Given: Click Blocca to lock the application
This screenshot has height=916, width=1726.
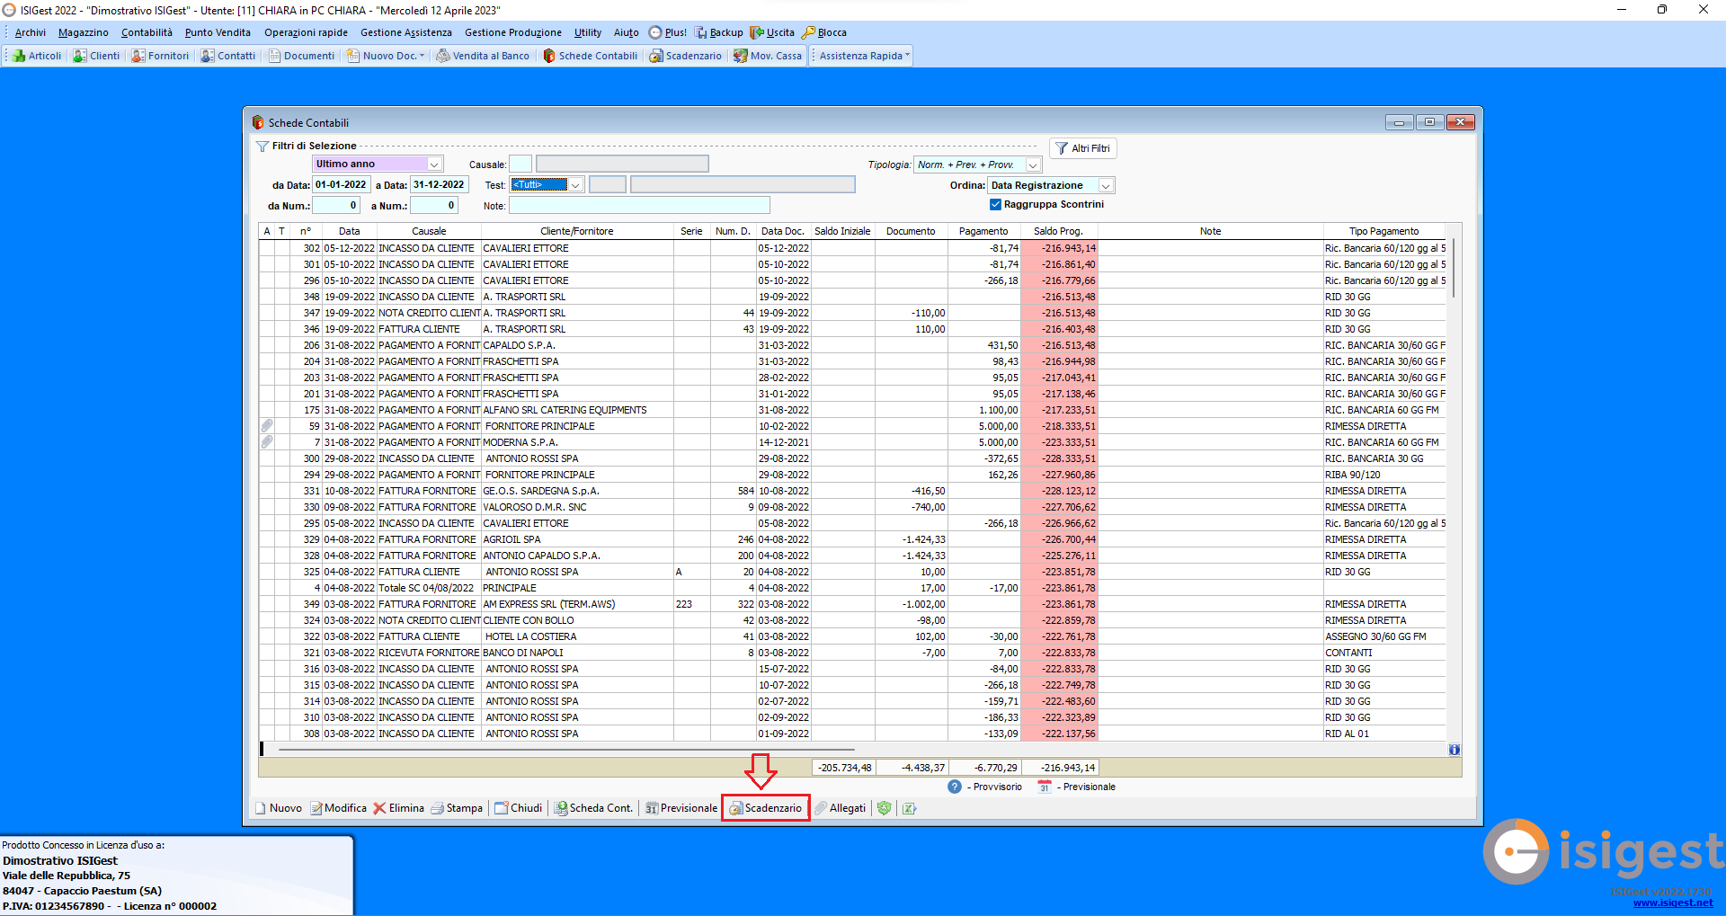Looking at the screenshot, I should (824, 32).
